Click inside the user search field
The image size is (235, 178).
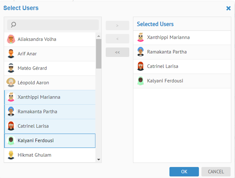coord(56,25)
